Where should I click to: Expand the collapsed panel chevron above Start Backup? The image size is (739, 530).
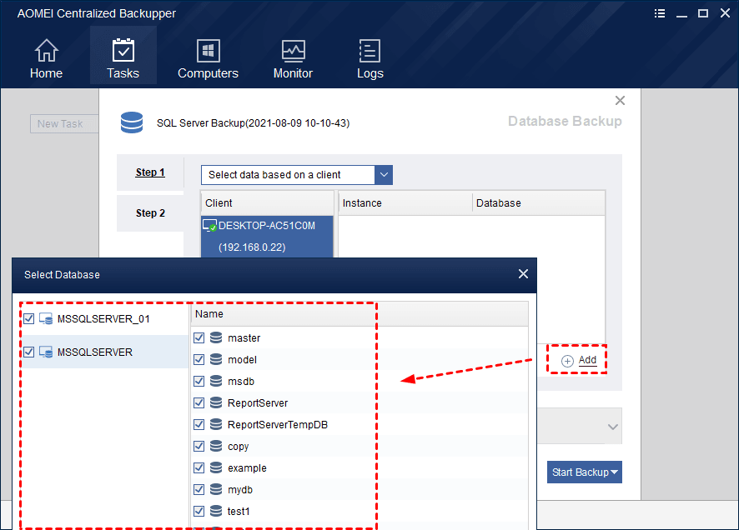[613, 427]
